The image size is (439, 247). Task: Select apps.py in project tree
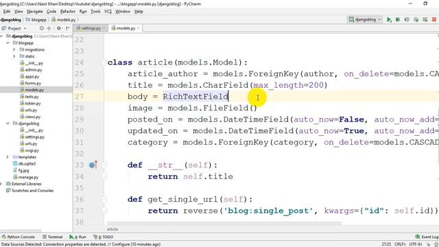tap(29, 76)
